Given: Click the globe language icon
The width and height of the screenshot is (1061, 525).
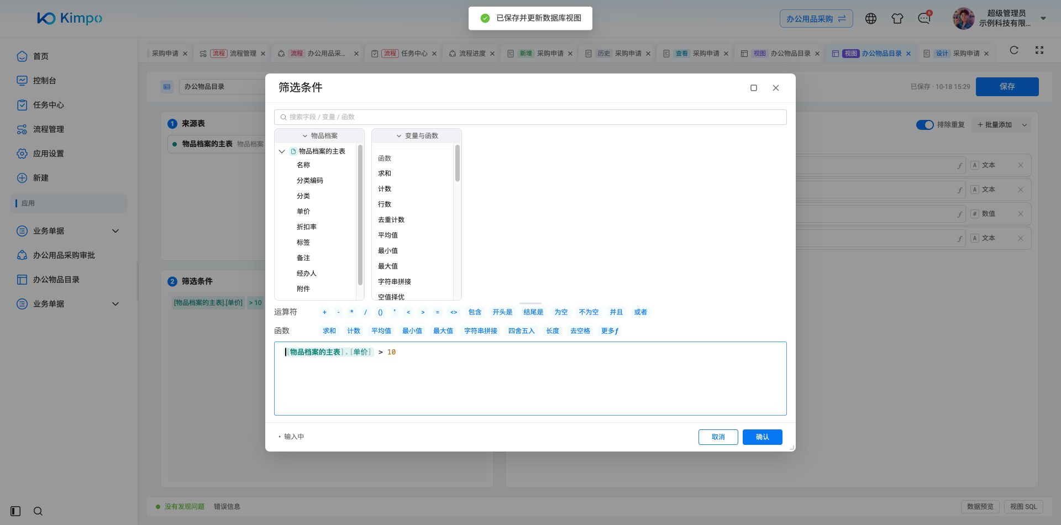Looking at the screenshot, I should pyautogui.click(x=871, y=19).
